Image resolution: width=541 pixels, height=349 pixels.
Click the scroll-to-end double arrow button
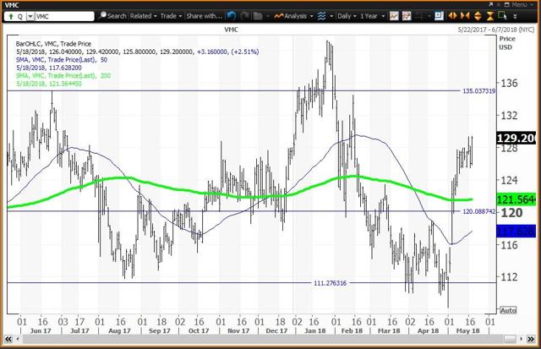(x=531, y=339)
